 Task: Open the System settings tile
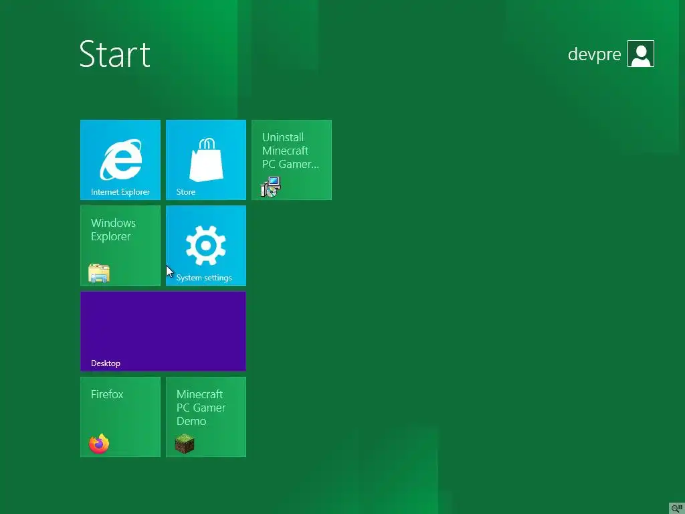[x=206, y=245]
